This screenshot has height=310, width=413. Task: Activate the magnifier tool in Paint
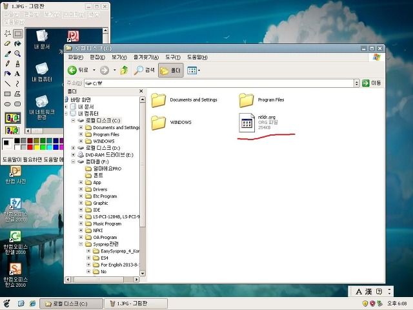(x=17, y=54)
